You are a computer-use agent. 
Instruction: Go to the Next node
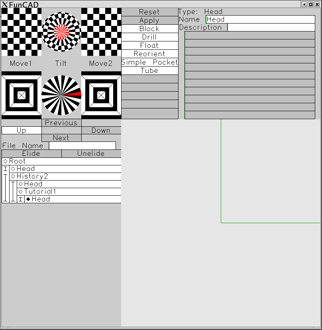tap(61, 138)
